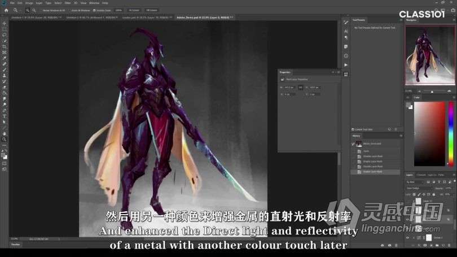
Task: Click the foreground color swatch in Color panel
Action: coord(408,105)
